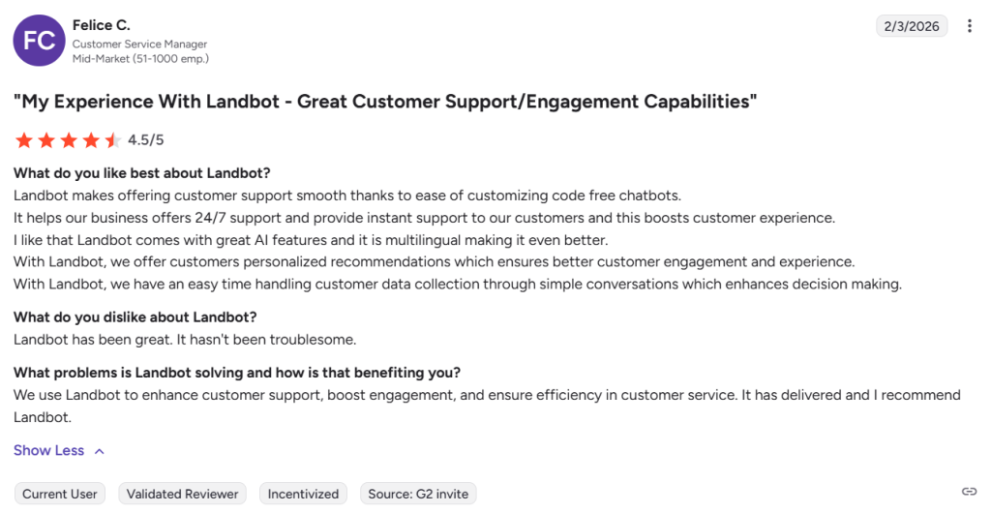Viewport: 991px width, 513px height.
Task: Click the Customer Service Manager job title
Action: click(x=139, y=45)
